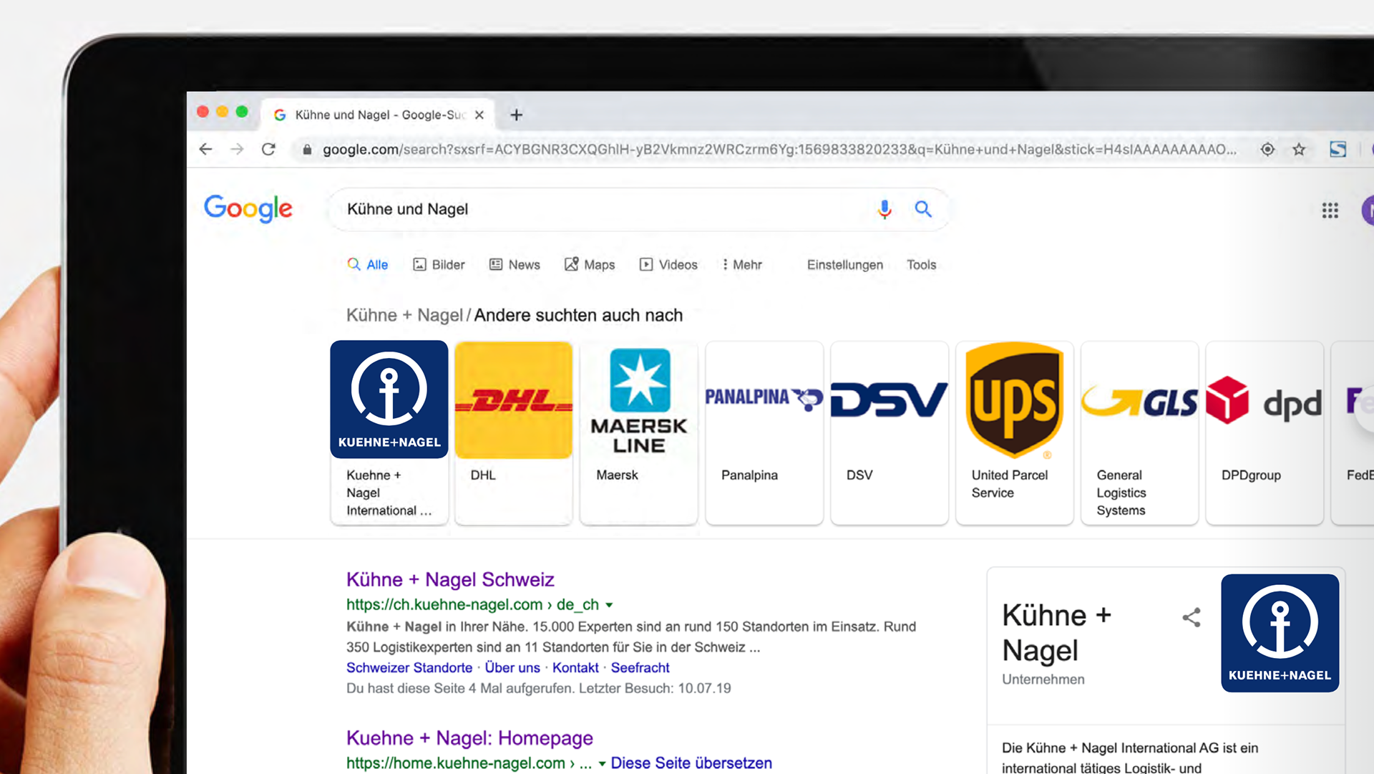Expand dropdown arrow next to home.kuehne-nagel.com URL
This screenshot has width=1374, height=774.
pyautogui.click(x=602, y=764)
